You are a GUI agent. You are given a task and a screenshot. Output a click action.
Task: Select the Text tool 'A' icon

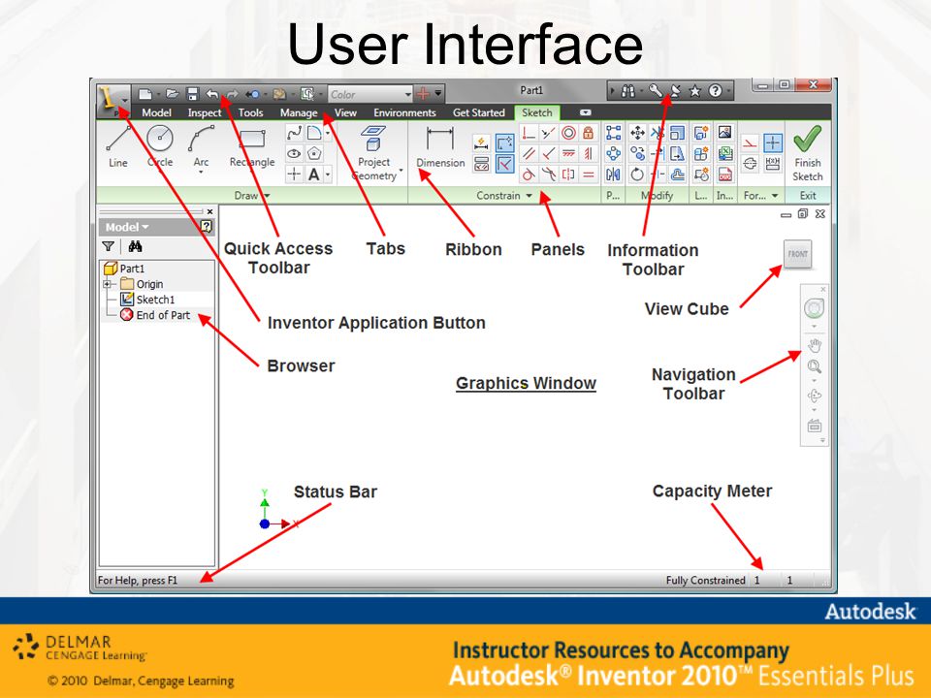point(314,174)
